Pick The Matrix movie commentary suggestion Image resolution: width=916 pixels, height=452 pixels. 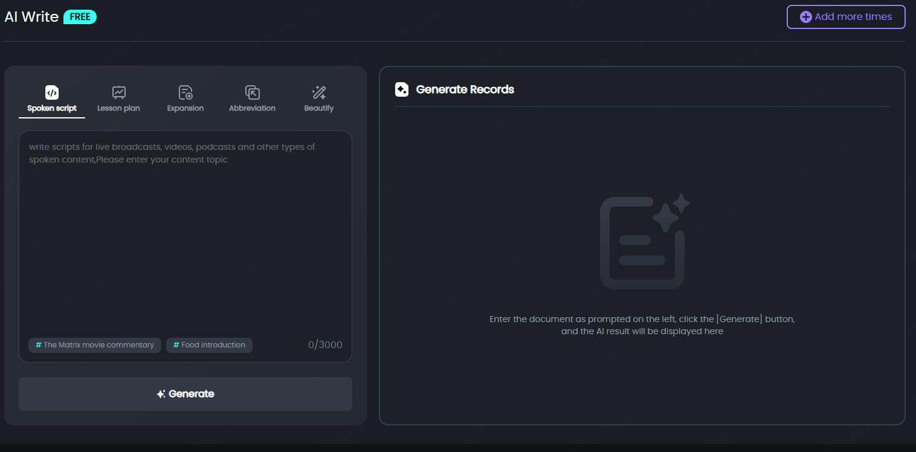pyautogui.click(x=95, y=345)
